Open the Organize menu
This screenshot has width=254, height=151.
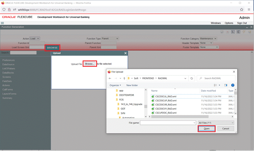click(x=115, y=85)
